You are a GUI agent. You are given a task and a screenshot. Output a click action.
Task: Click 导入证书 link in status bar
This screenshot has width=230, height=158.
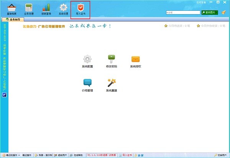pos(126,155)
